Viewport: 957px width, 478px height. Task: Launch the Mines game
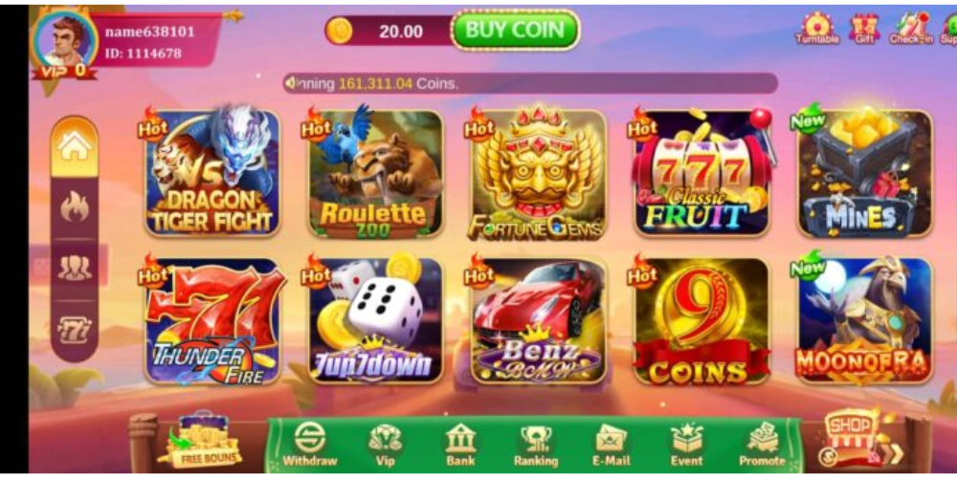(865, 173)
